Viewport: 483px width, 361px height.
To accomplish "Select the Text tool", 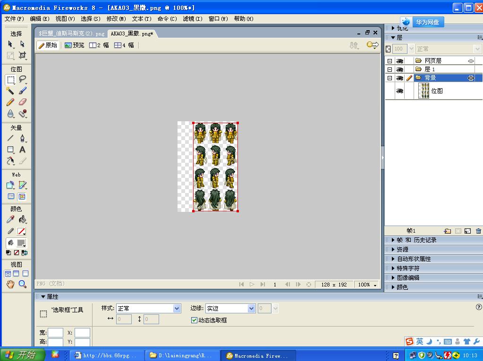I will 23,150.
